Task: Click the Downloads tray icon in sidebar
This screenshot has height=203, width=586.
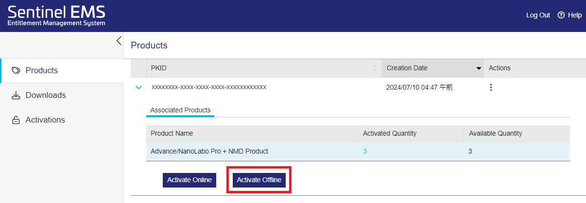Action: (x=16, y=95)
